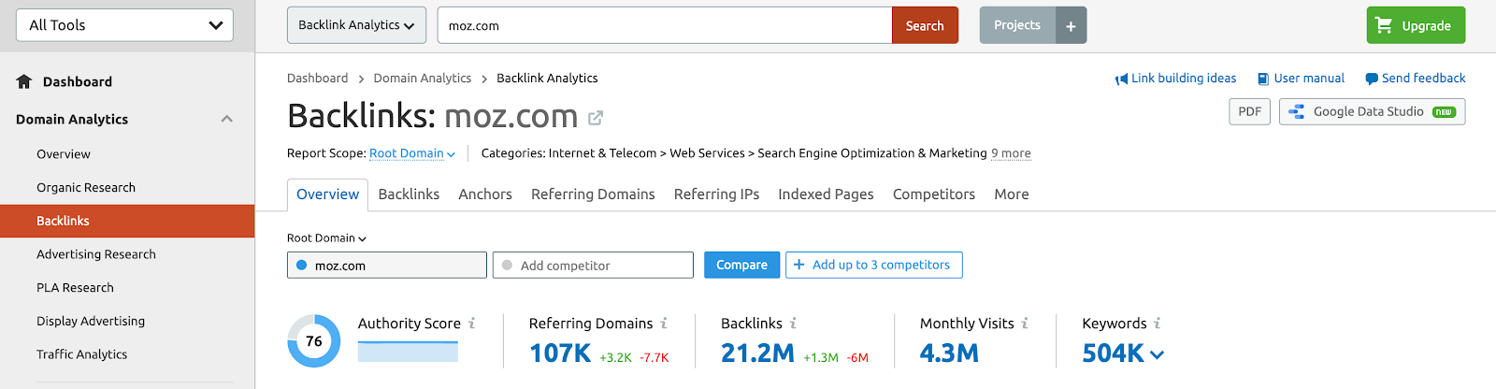Click the User manual book icon
The height and width of the screenshot is (389, 1496).
(x=1263, y=79)
